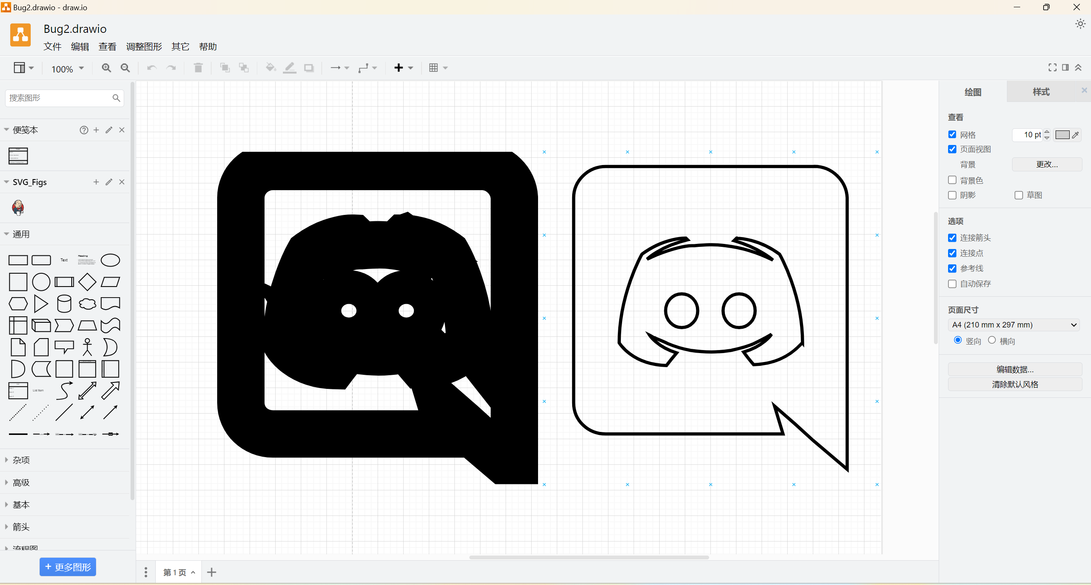
Task: Click the 编辑数据... button
Action: point(1015,369)
